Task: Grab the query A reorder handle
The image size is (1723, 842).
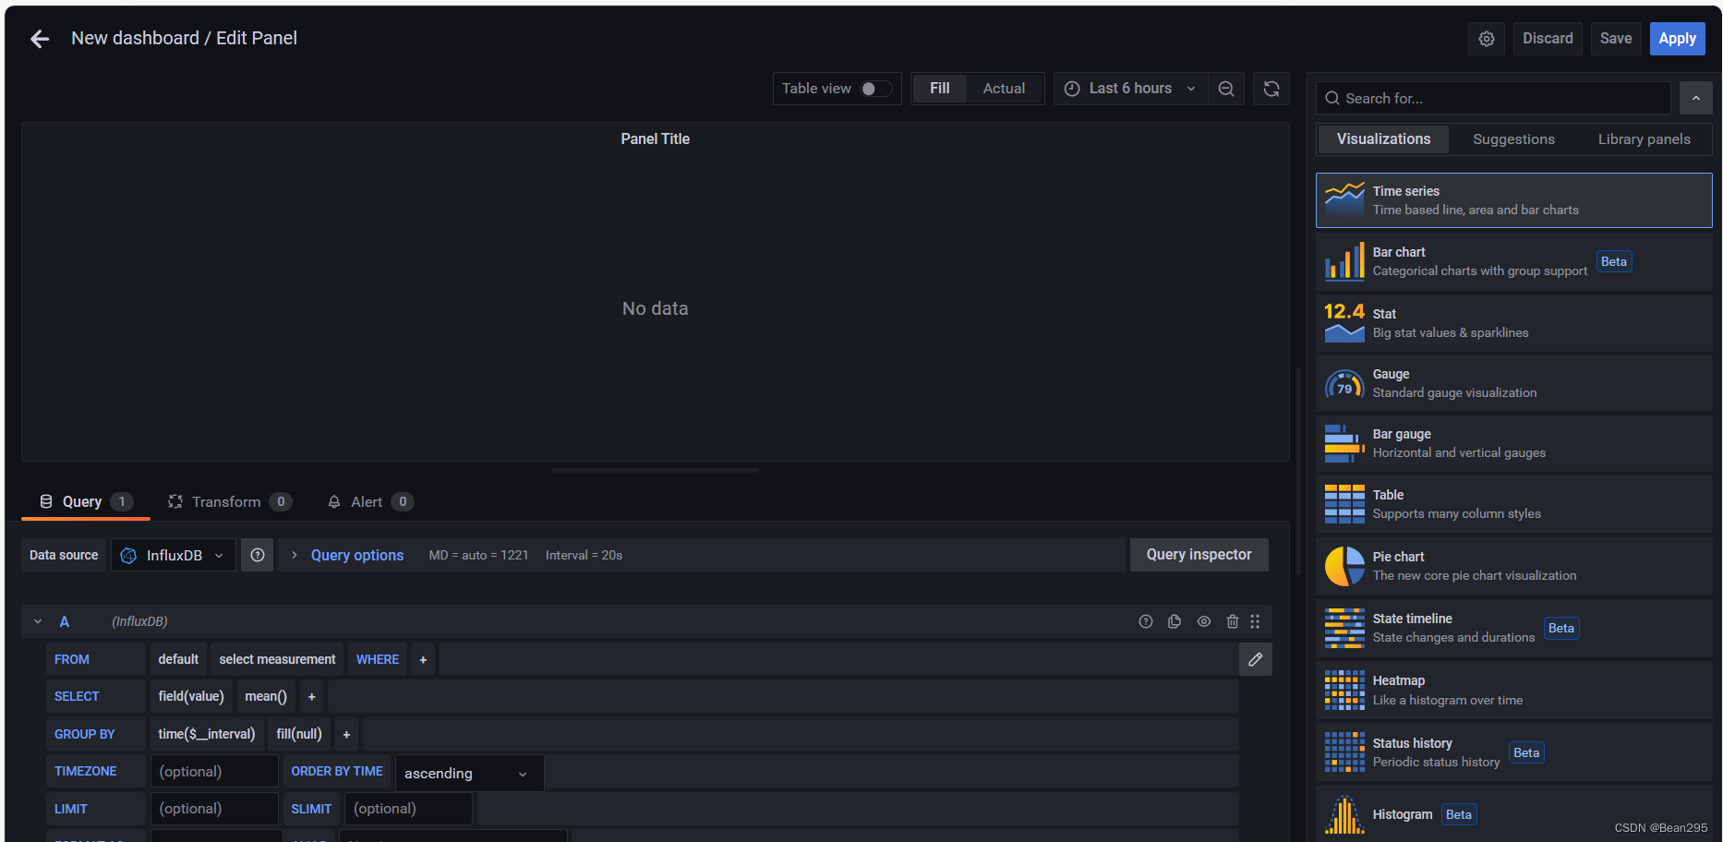Action: pyautogui.click(x=1255, y=621)
